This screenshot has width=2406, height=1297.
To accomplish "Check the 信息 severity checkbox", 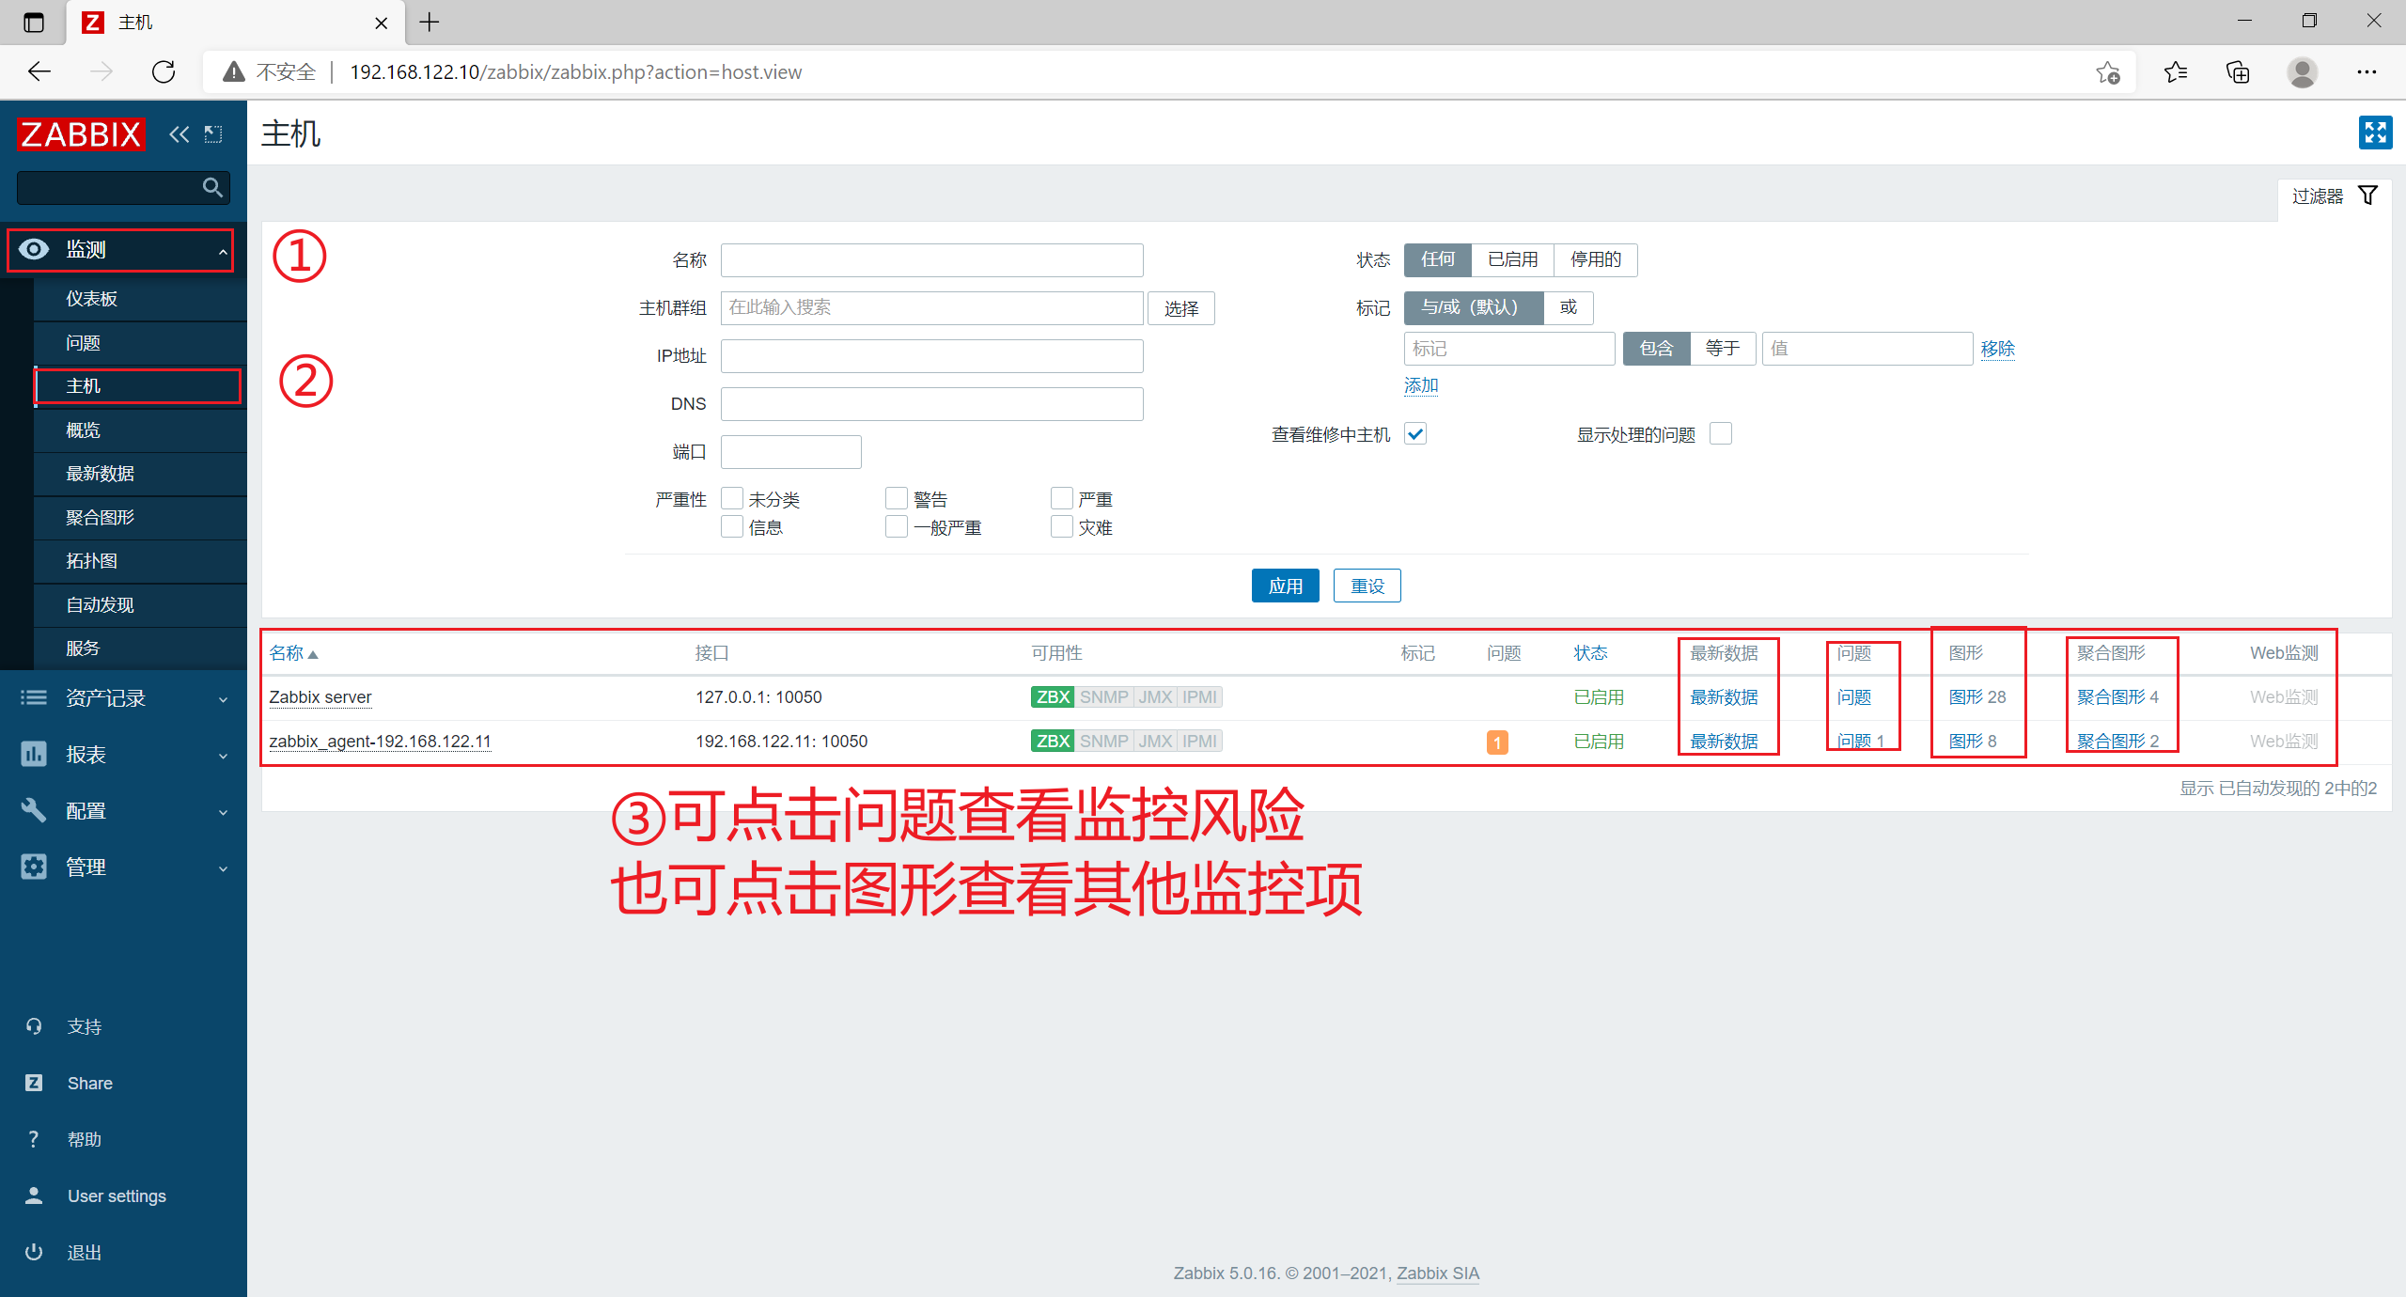I will pyautogui.click(x=732, y=526).
